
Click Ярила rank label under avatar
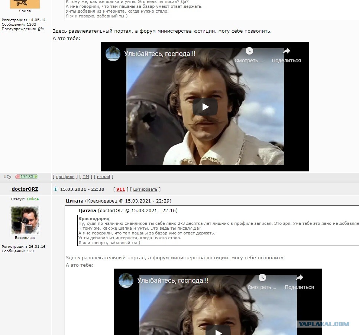(25, 11)
